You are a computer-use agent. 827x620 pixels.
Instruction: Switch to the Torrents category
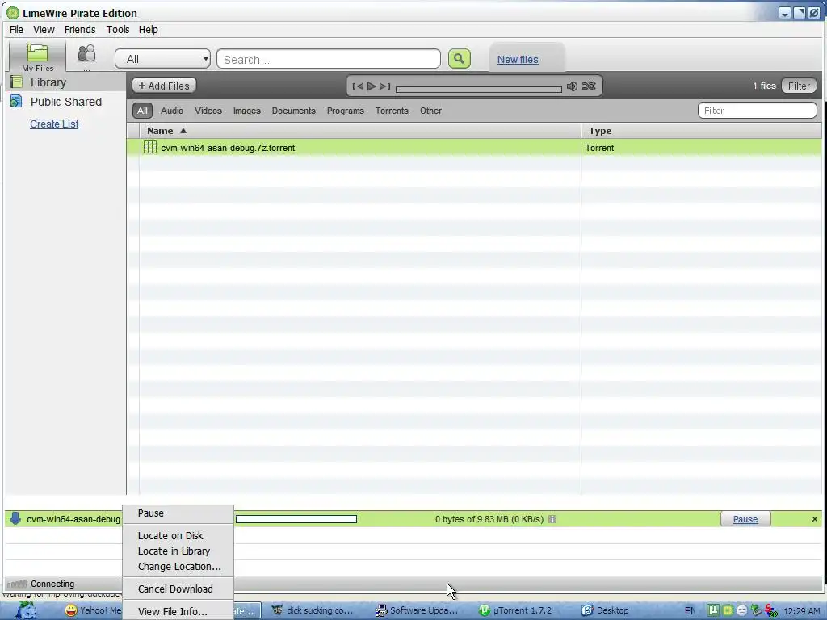392,111
